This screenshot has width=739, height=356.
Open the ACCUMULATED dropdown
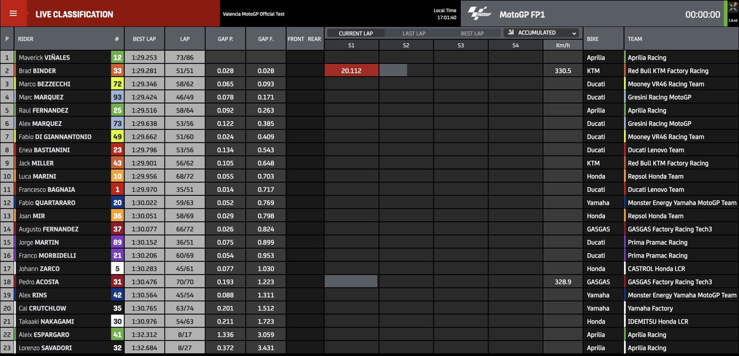[542, 33]
